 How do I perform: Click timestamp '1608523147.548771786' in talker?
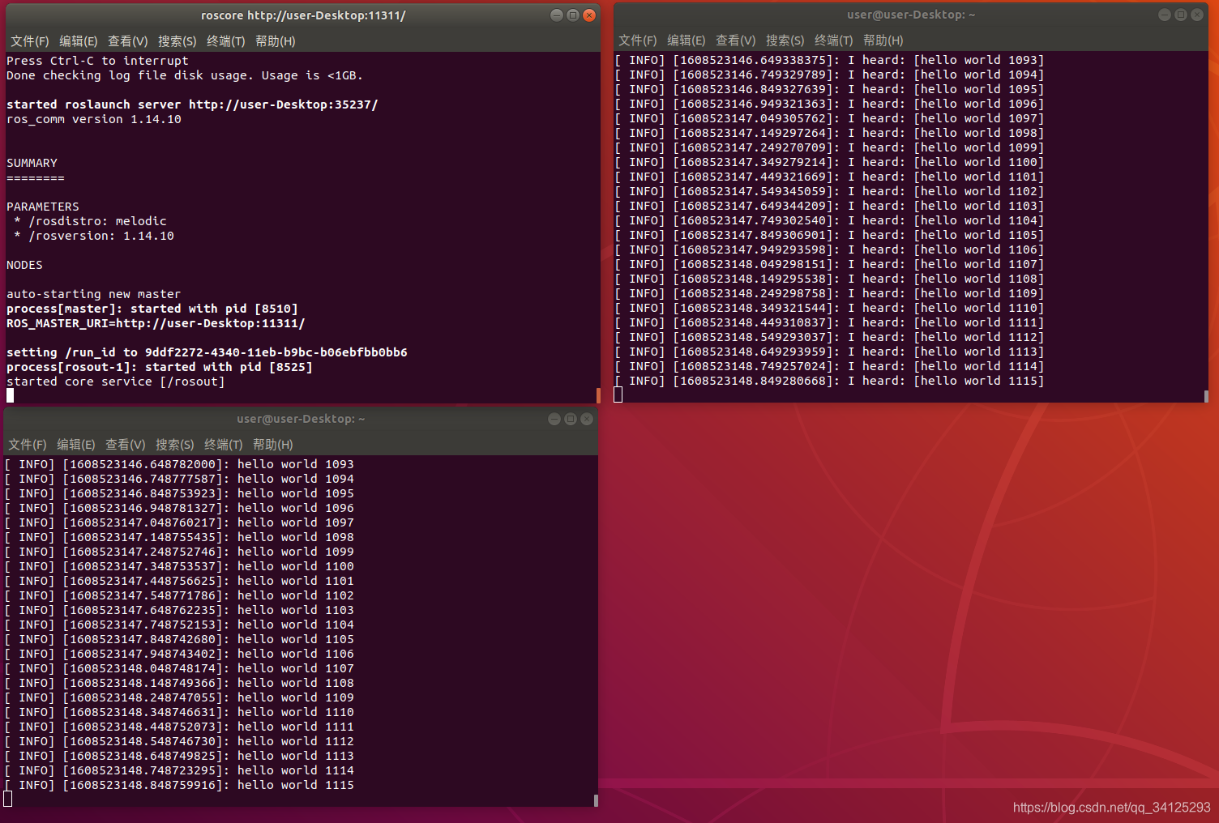point(143,595)
